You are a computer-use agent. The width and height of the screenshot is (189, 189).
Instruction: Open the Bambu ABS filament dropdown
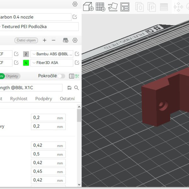(52, 54)
